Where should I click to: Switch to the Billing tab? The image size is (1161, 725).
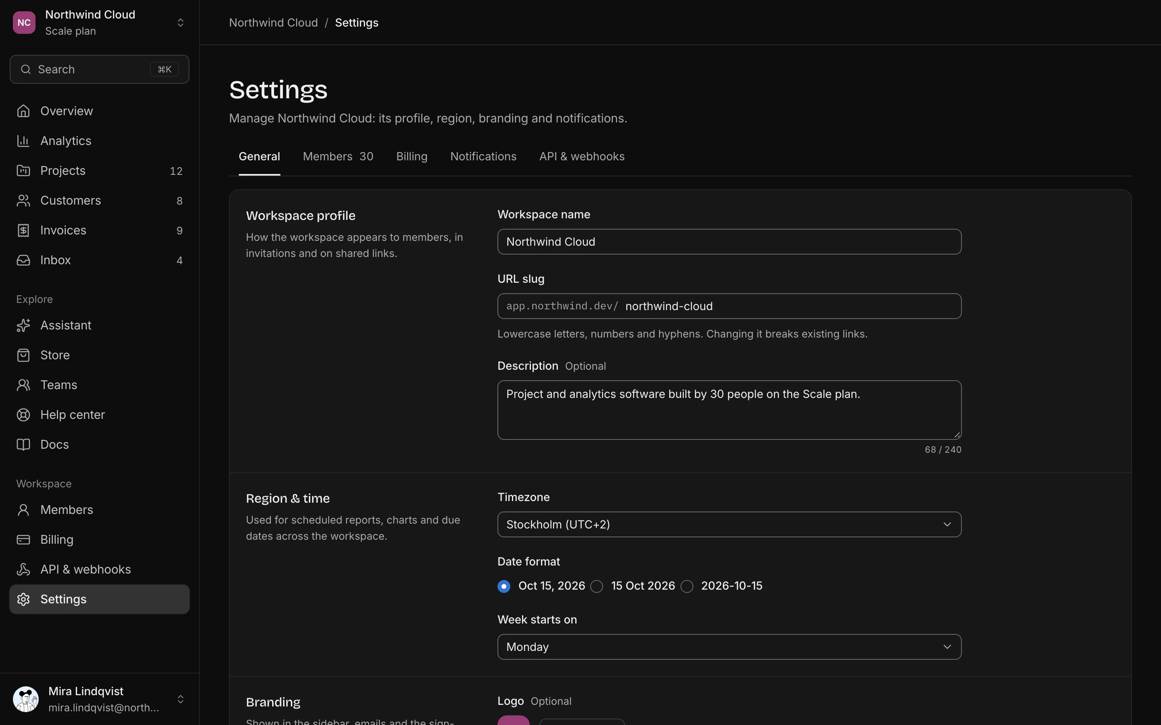click(x=412, y=156)
